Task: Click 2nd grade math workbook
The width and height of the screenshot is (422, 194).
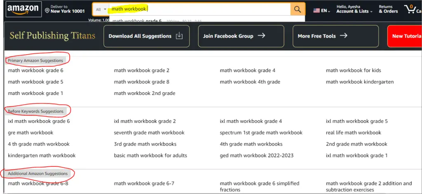Action: coord(356,144)
